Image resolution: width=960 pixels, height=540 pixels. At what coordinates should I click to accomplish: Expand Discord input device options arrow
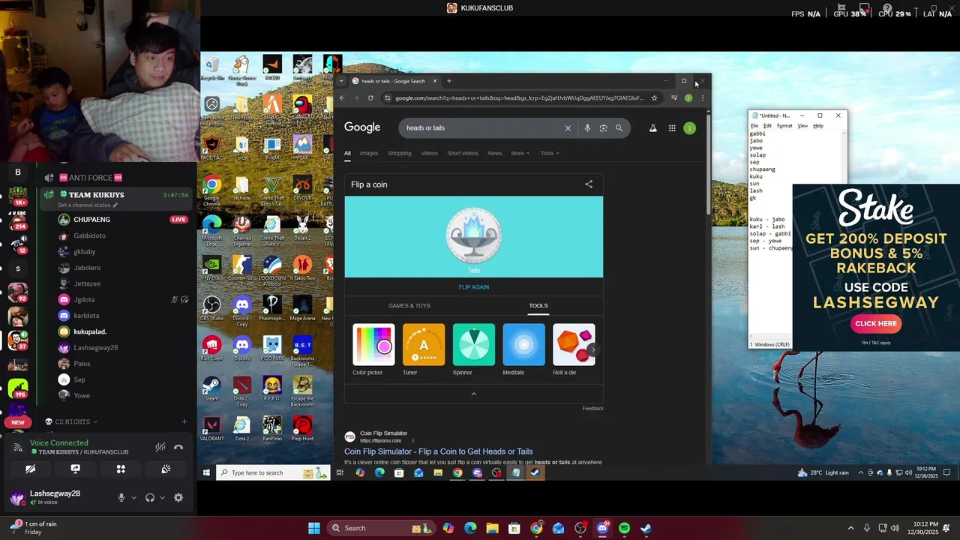coord(133,497)
